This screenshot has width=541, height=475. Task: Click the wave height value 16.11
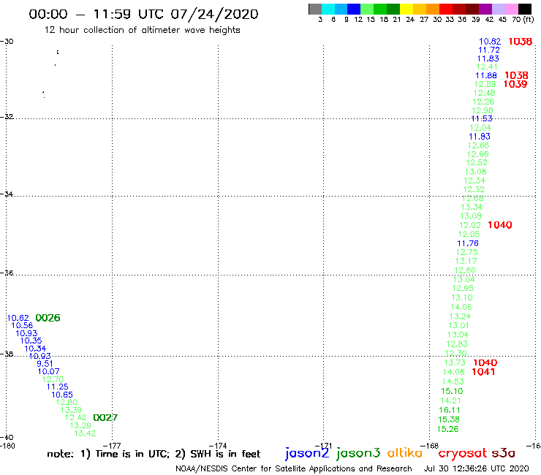(x=449, y=410)
